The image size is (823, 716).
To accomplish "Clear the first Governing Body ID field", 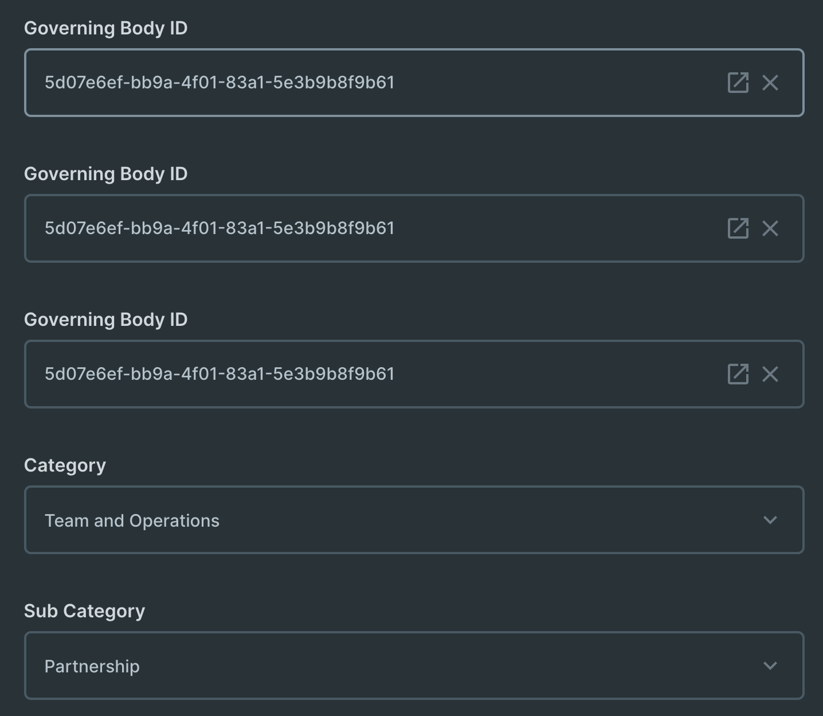I will 771,83.
